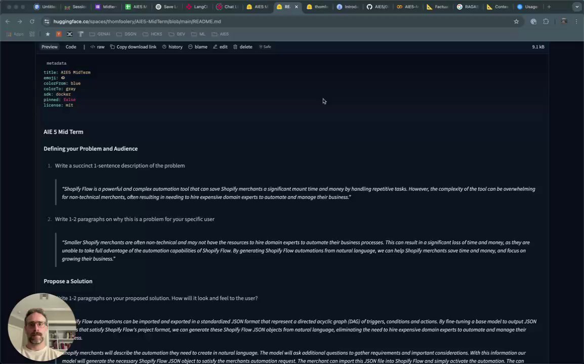The image size is (584, 364).
Task: Open the Extensions puzzle-piece icon
Action: pyautogui.click(x=546, y=22)
